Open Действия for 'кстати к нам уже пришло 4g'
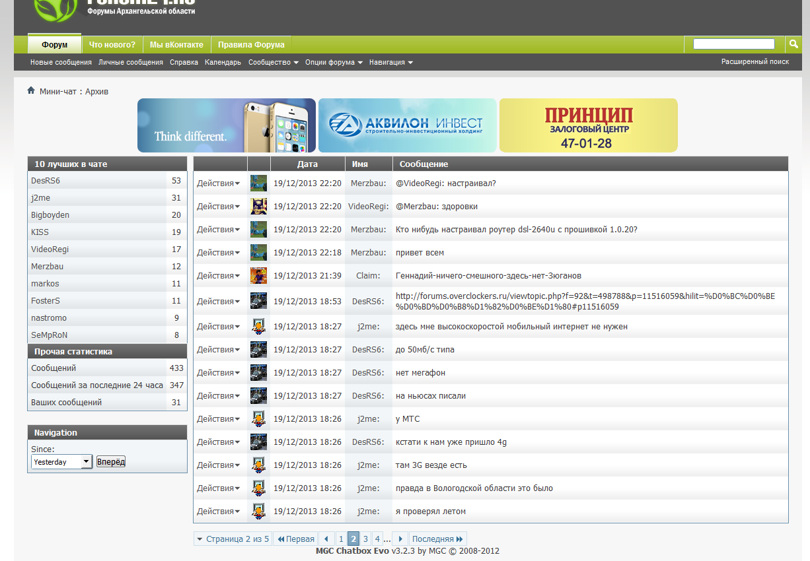The image size is (810, 561). 219,442
